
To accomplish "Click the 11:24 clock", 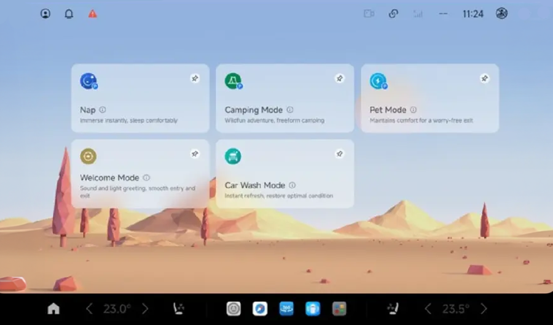I will pyautogui.click(x=473, y=13).
